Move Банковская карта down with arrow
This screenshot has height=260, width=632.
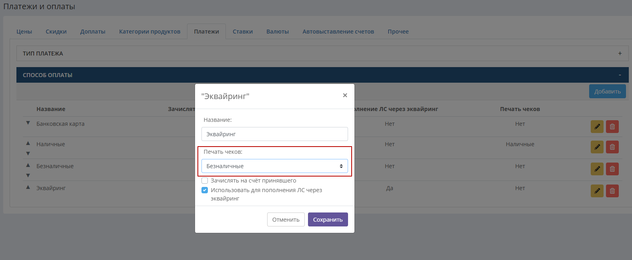(x=28, y=123)
